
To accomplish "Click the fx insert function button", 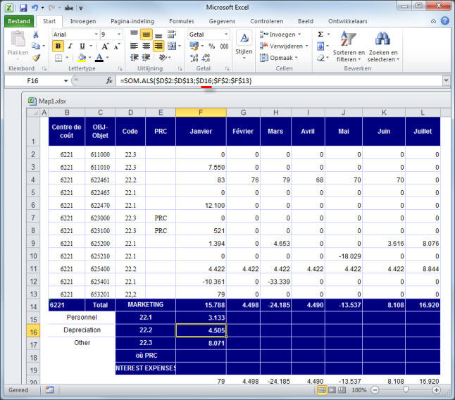I will click(x=109, y=81).
